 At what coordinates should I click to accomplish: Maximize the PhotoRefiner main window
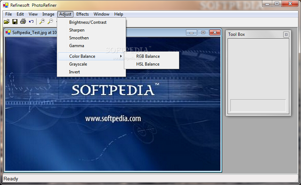coord(277,4)
